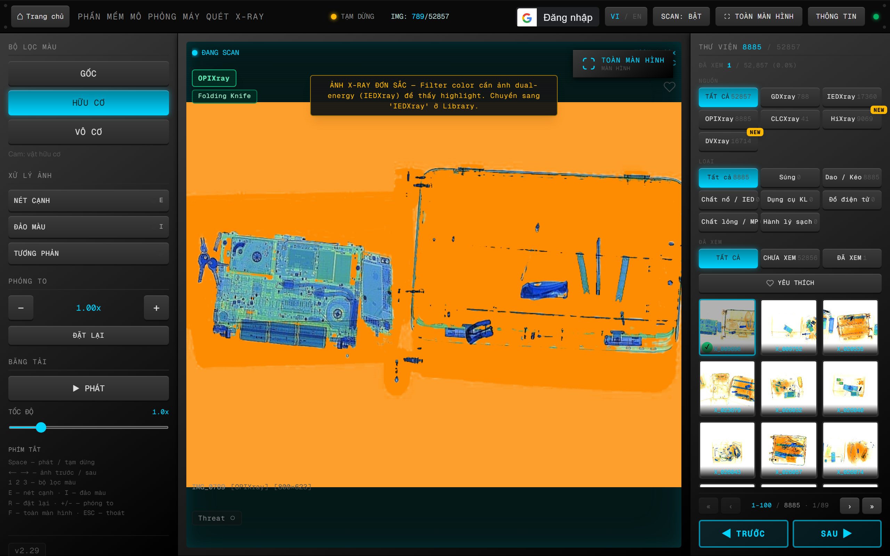Click the Google logo icon for login

(527, 17)
